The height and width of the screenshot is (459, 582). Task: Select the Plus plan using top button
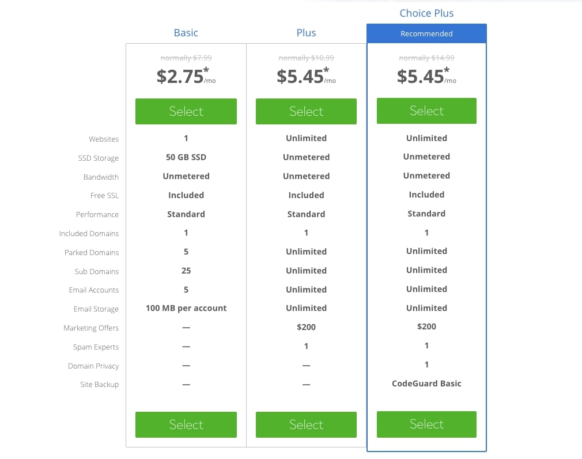tap(306, 111)
